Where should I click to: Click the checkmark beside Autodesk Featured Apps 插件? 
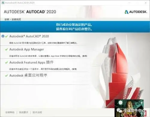click(x=6, y=62)
